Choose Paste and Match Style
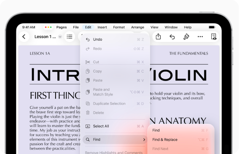This screenshot has width=239, height=154. click(x=115, y=92)
